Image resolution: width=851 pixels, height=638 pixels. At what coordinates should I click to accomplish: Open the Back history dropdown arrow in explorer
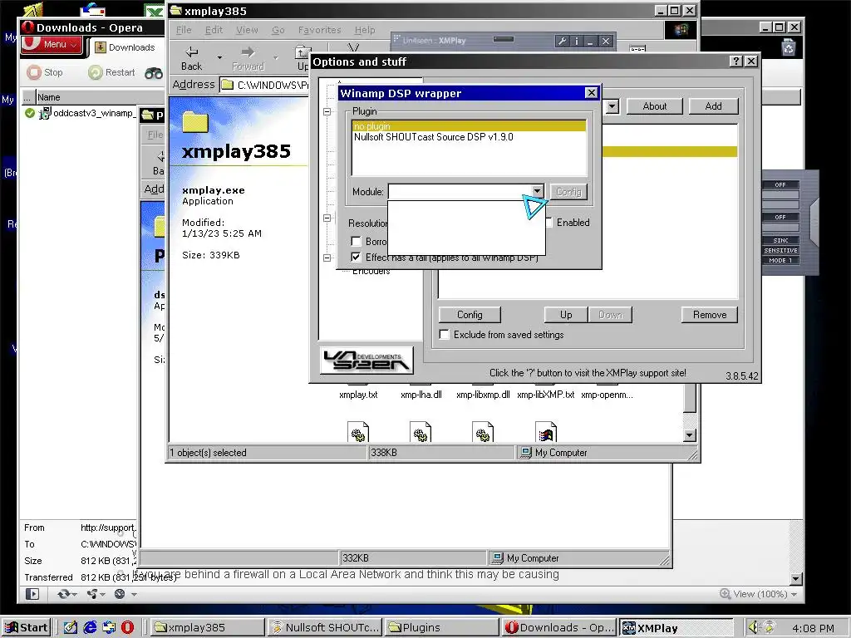click(219, 57)
